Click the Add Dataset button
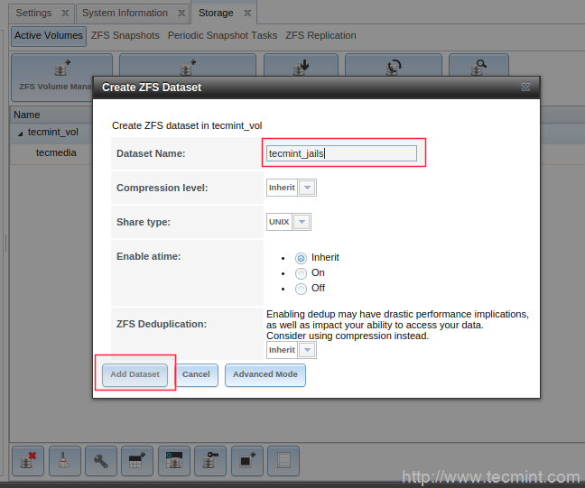Viewport: 585px width, 488px height. [x=135, y=374]
